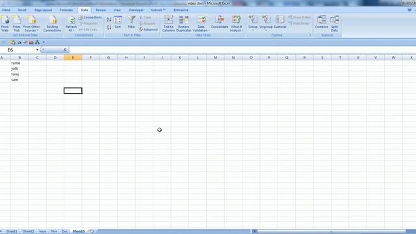416x234 pixels.
Task: Switch to Sheet2 worksheet
Action: [x=29, y=231]
